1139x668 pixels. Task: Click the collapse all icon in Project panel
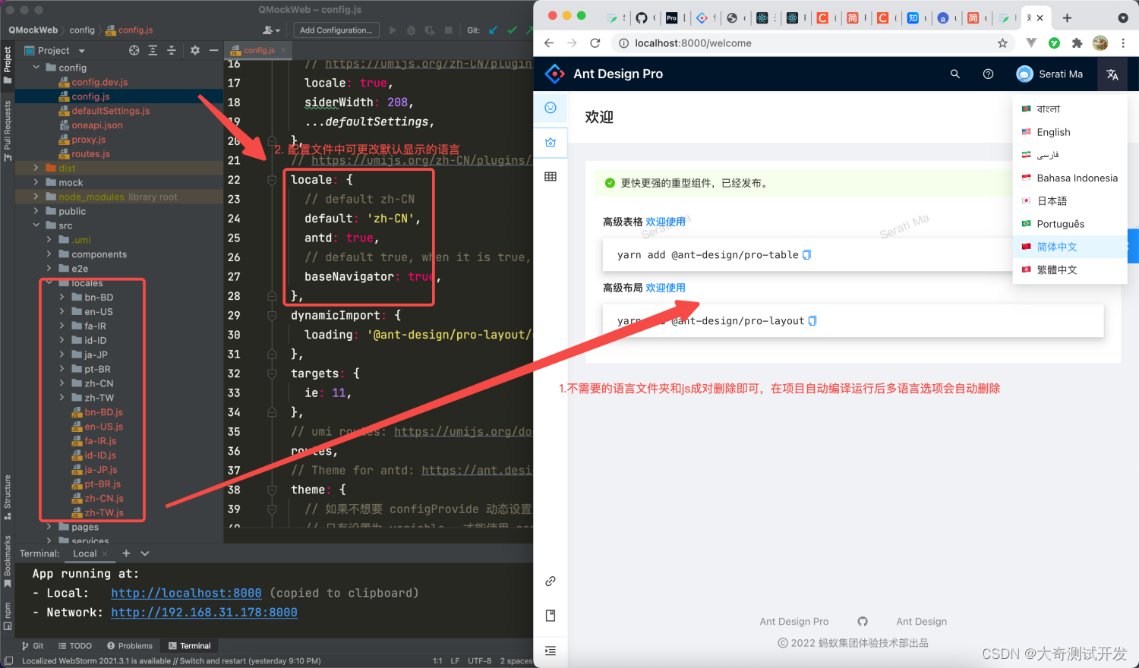tap(171, 50)
